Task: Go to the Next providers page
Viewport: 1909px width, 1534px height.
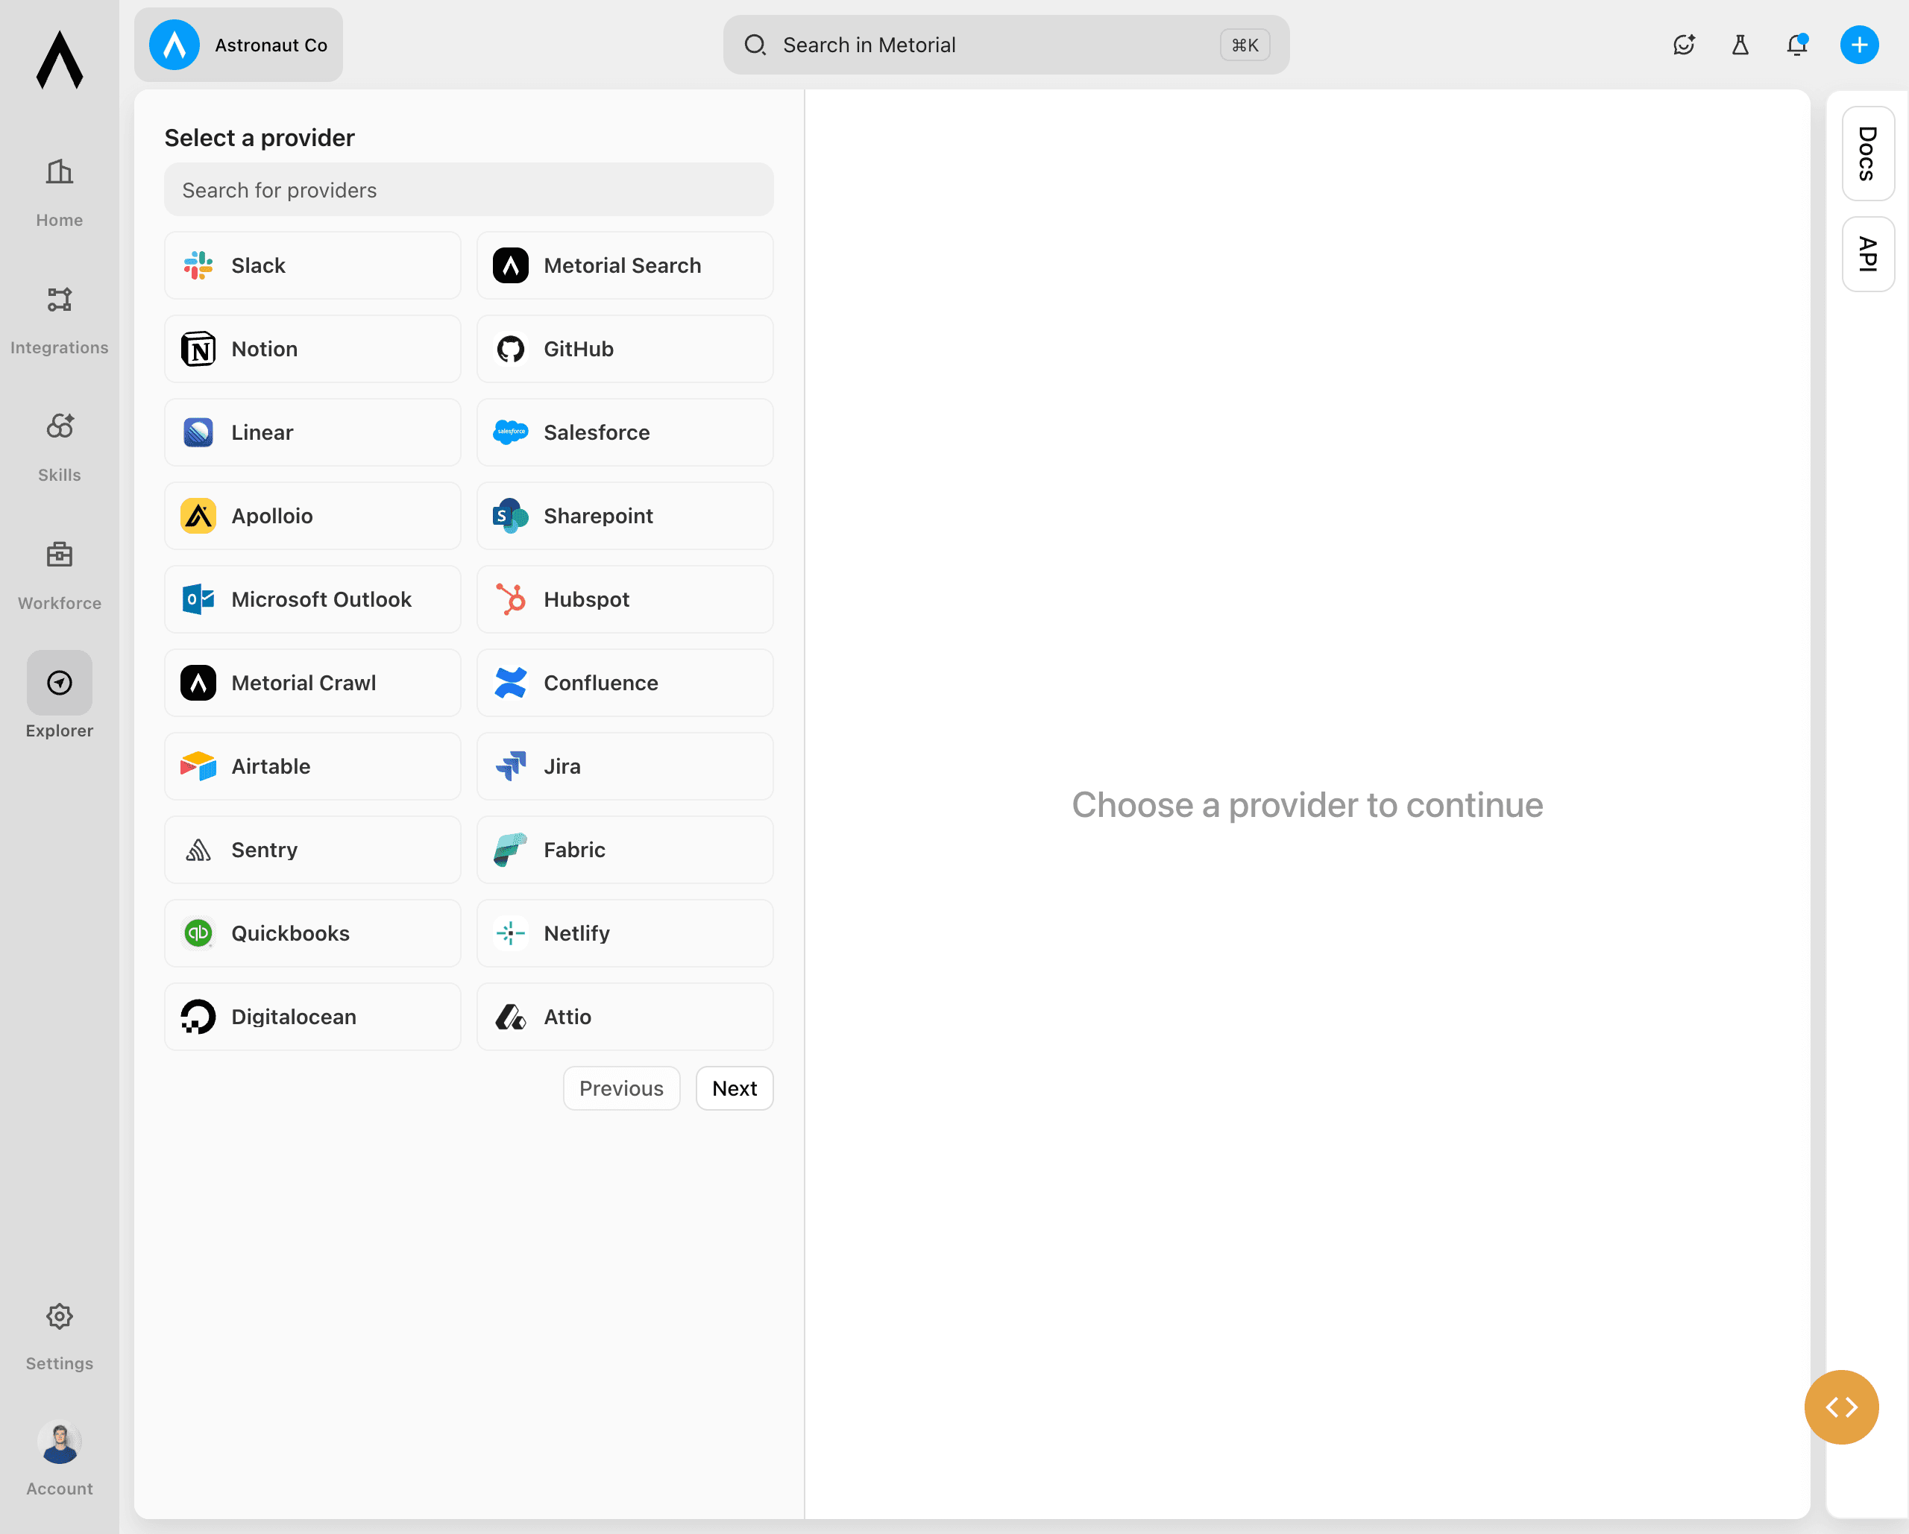Action: pyautogui.click(x=734, y=1088)
